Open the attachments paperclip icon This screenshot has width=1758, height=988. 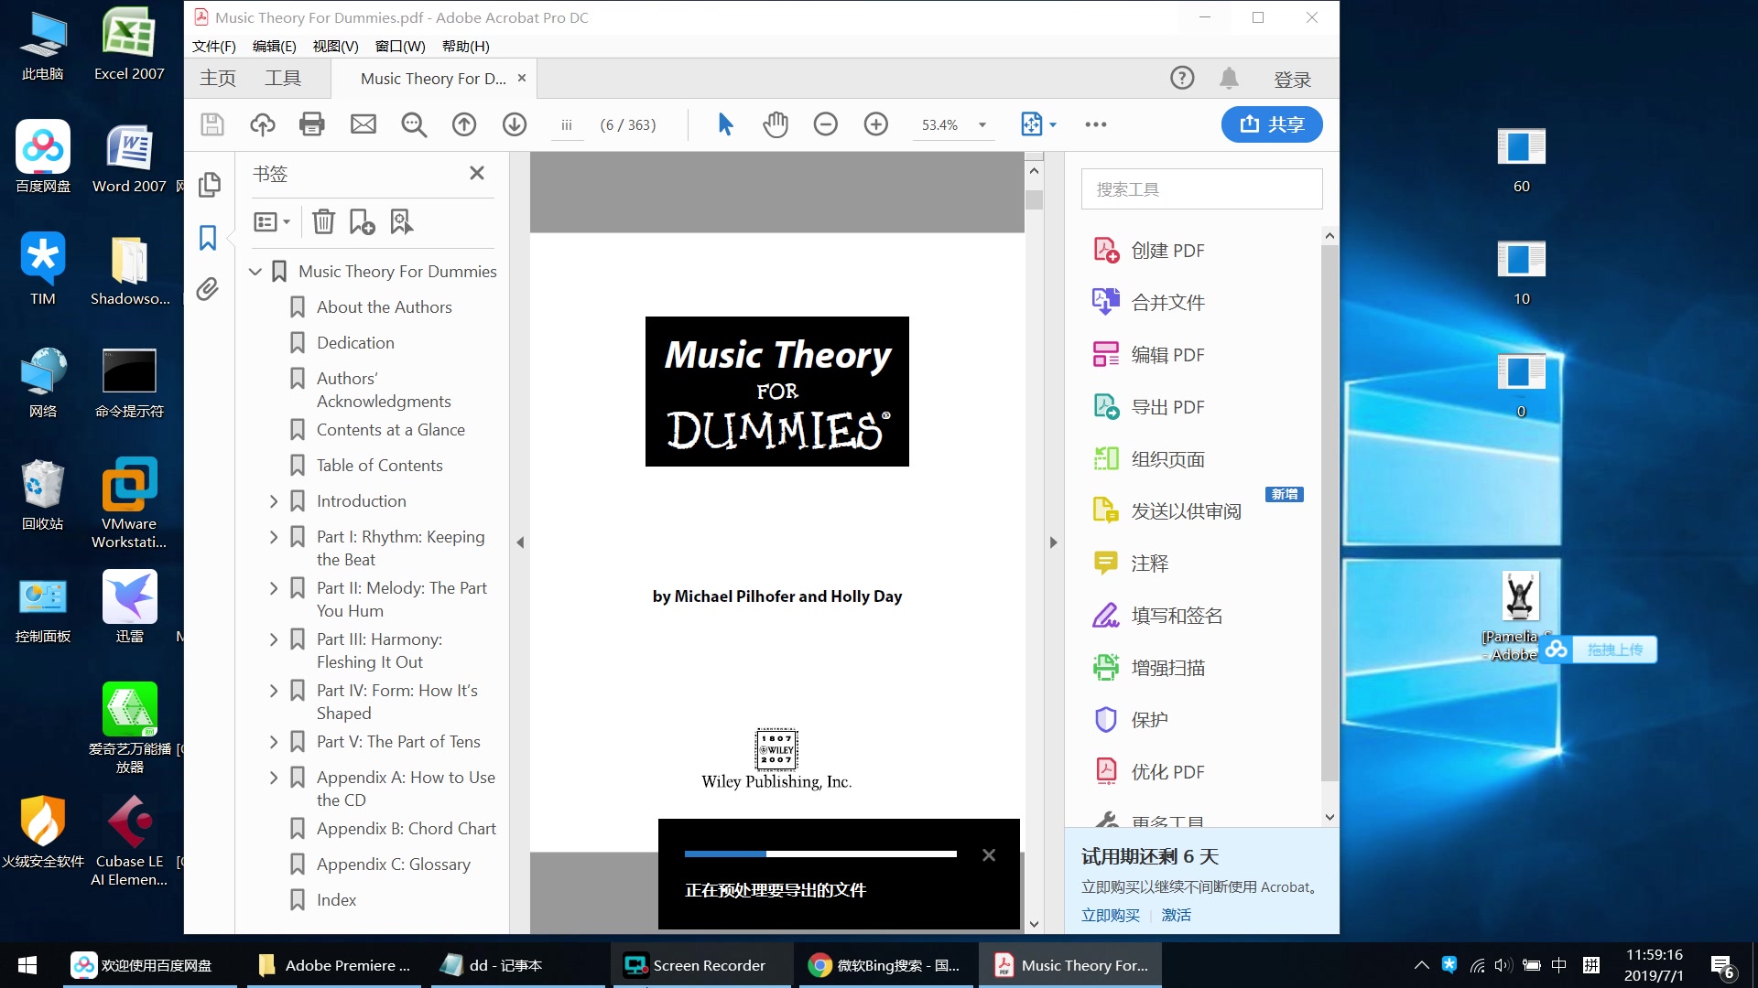click(x=208, y=290)
